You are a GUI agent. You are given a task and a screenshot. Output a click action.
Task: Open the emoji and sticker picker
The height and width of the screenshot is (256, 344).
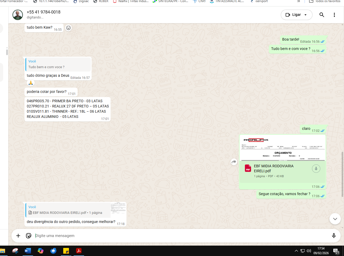29,236
